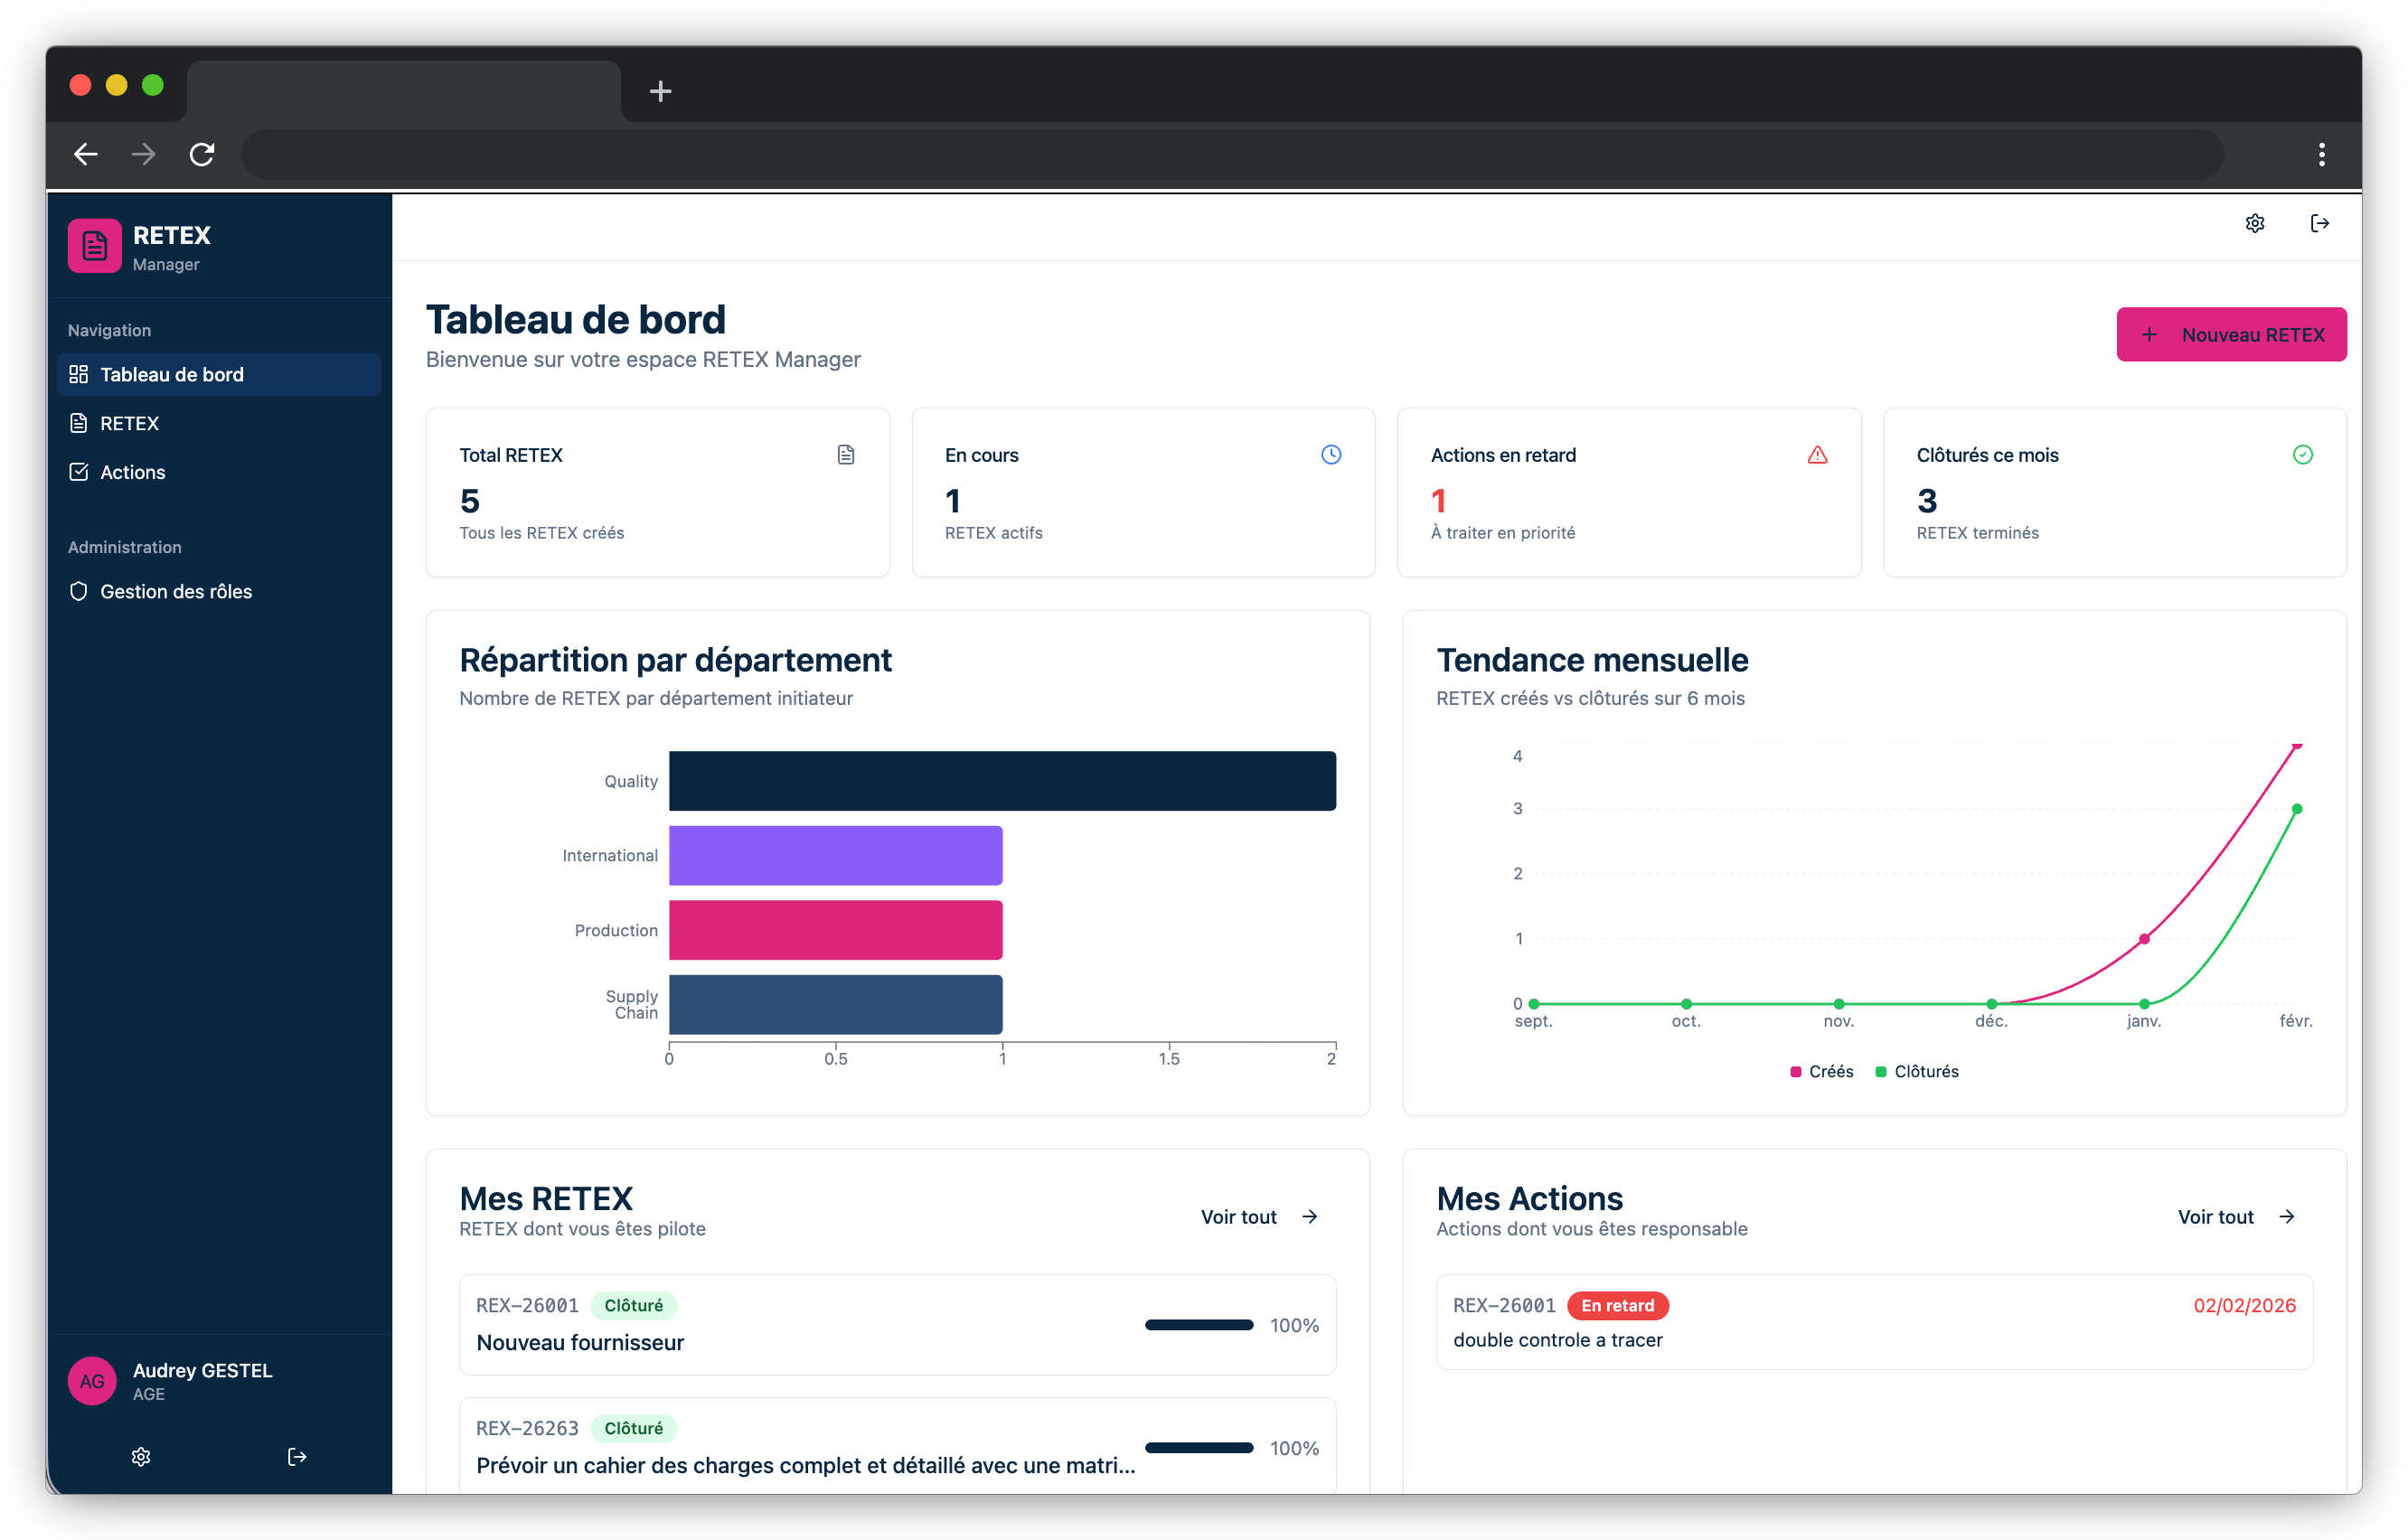
Task: Click the Audrey GESTEL profile avatar
Action: [91, 1381]
